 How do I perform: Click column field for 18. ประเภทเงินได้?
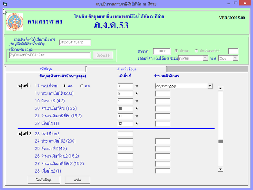pyautogui.click(x=125, y=94)
